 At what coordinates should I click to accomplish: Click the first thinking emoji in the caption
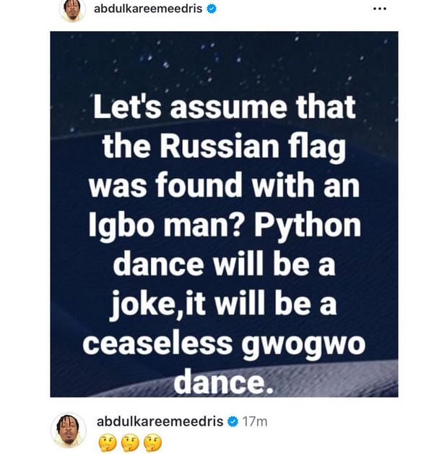105,441
